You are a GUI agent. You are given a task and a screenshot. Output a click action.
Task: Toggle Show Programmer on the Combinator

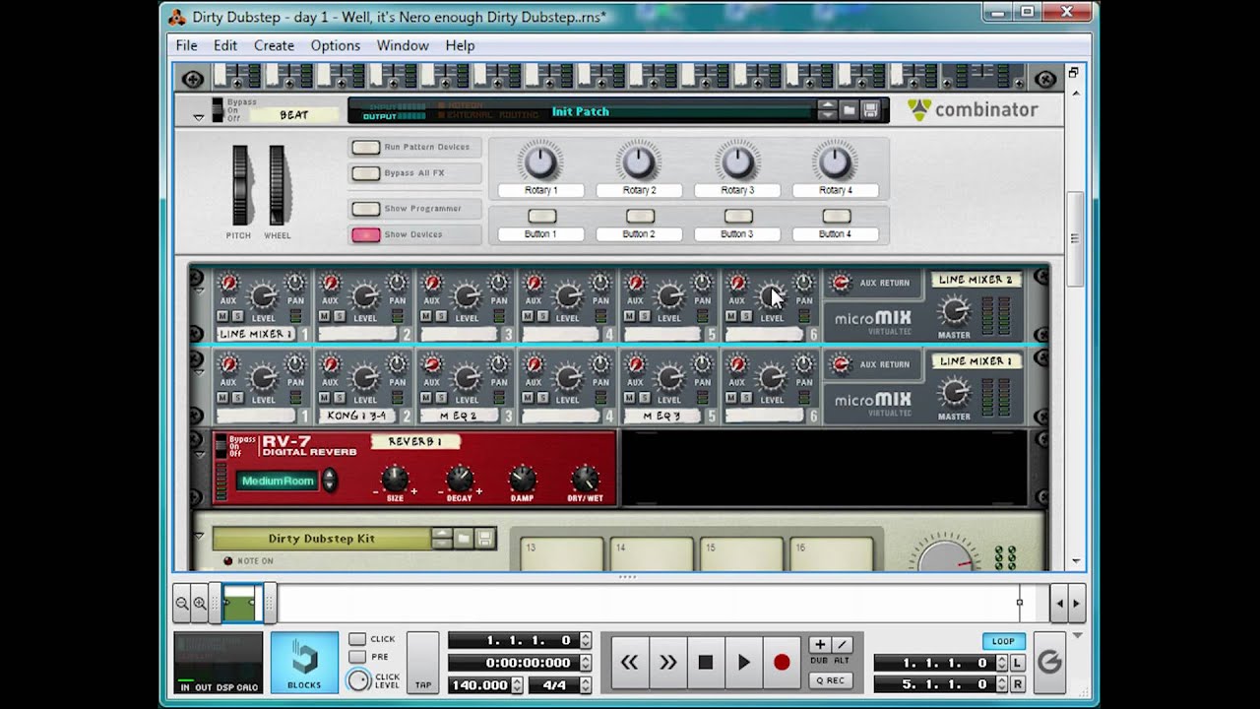366,209
